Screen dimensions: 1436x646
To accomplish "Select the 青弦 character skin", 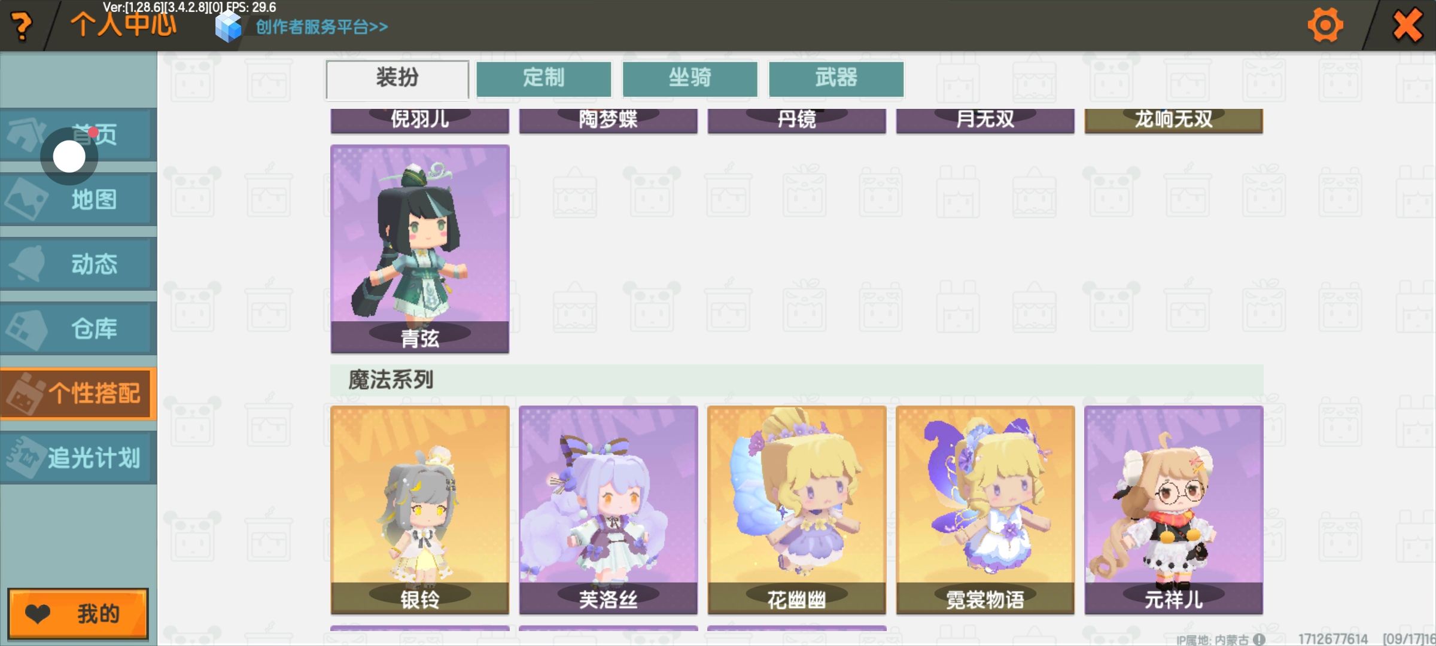I will coord(420,249).
